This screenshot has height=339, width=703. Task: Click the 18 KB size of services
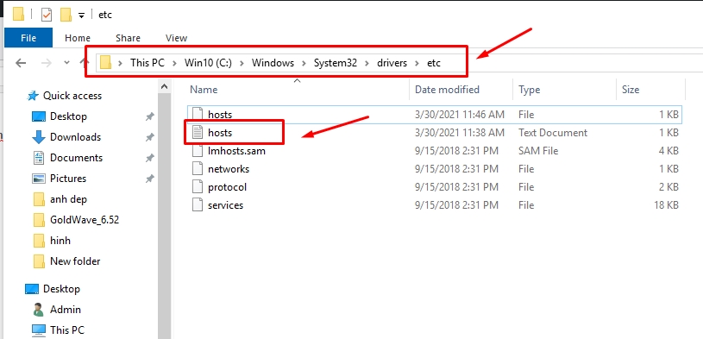pos(666,205)
